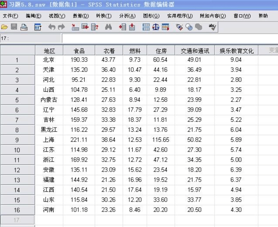
Task: Click the empty row 17 header
Action: pyautogui.click(x=17, y=220)
